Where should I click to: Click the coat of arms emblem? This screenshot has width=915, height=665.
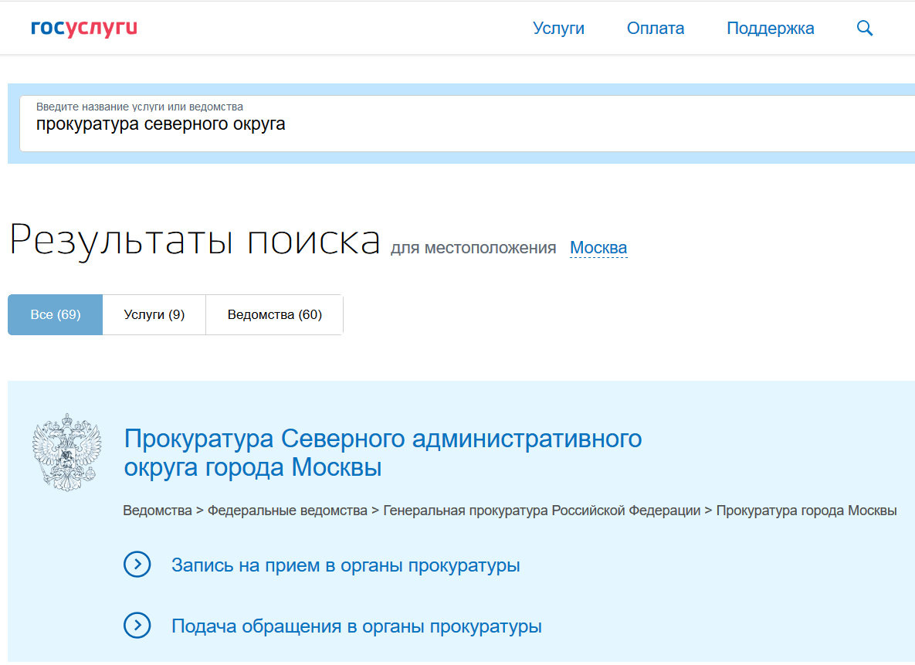67,453
